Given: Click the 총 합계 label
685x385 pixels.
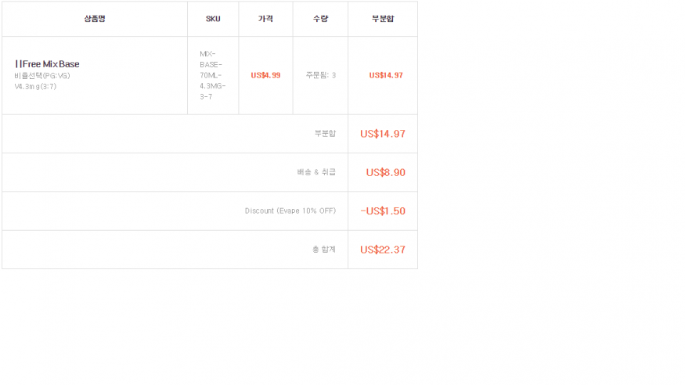Looking at the screenshot, I should (x=324, y=250).
